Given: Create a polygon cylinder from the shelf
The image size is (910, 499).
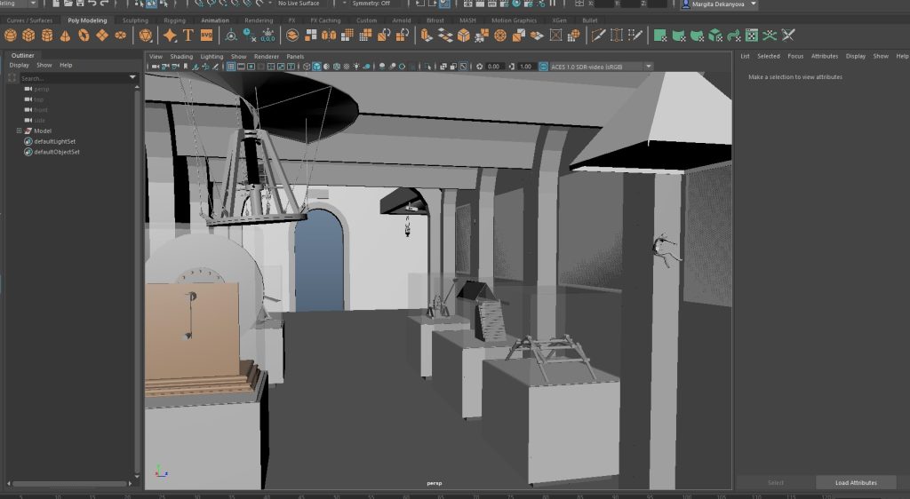Looking at the screenshot, I should 47,36.
